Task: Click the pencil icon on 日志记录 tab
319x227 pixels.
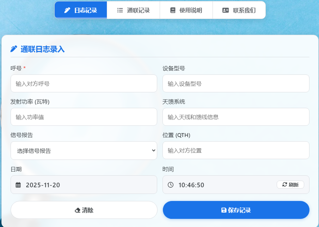Action: [67, 10]
